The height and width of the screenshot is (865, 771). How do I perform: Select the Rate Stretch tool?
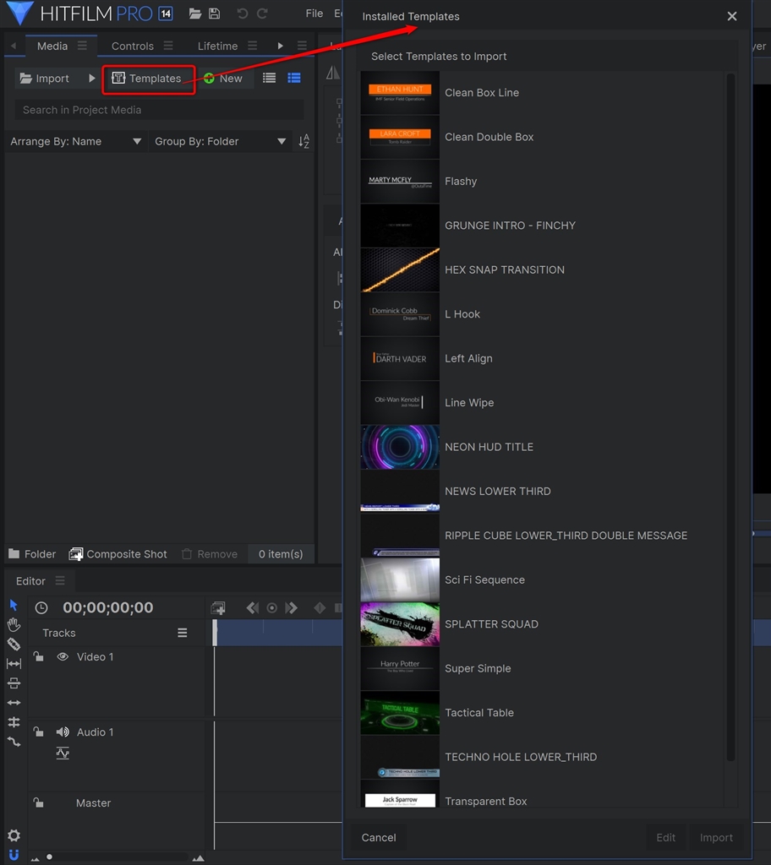14,742
